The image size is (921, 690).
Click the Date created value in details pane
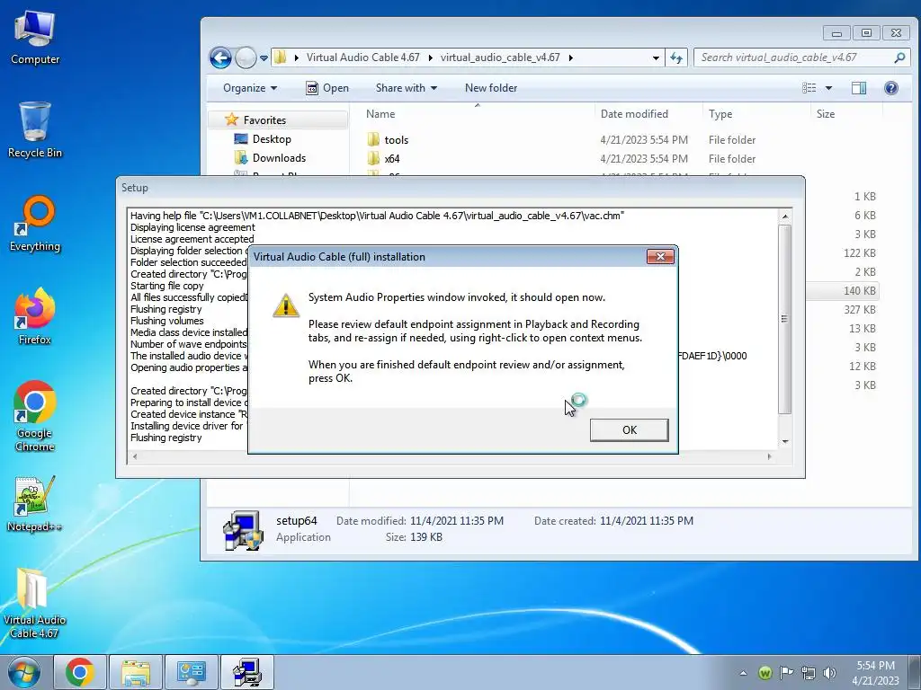647,521
